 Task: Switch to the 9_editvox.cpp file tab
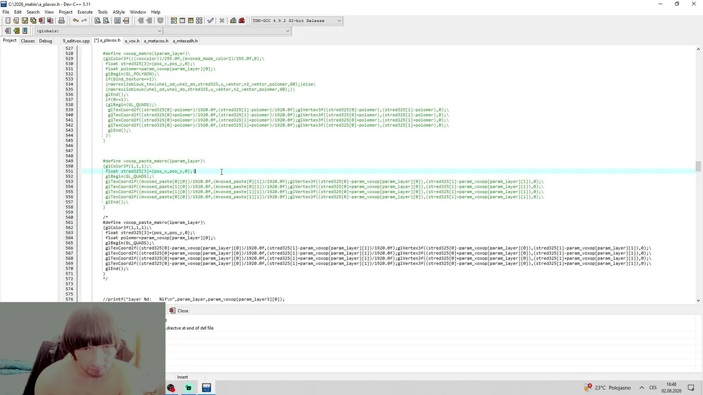click(x=76, y=41)
